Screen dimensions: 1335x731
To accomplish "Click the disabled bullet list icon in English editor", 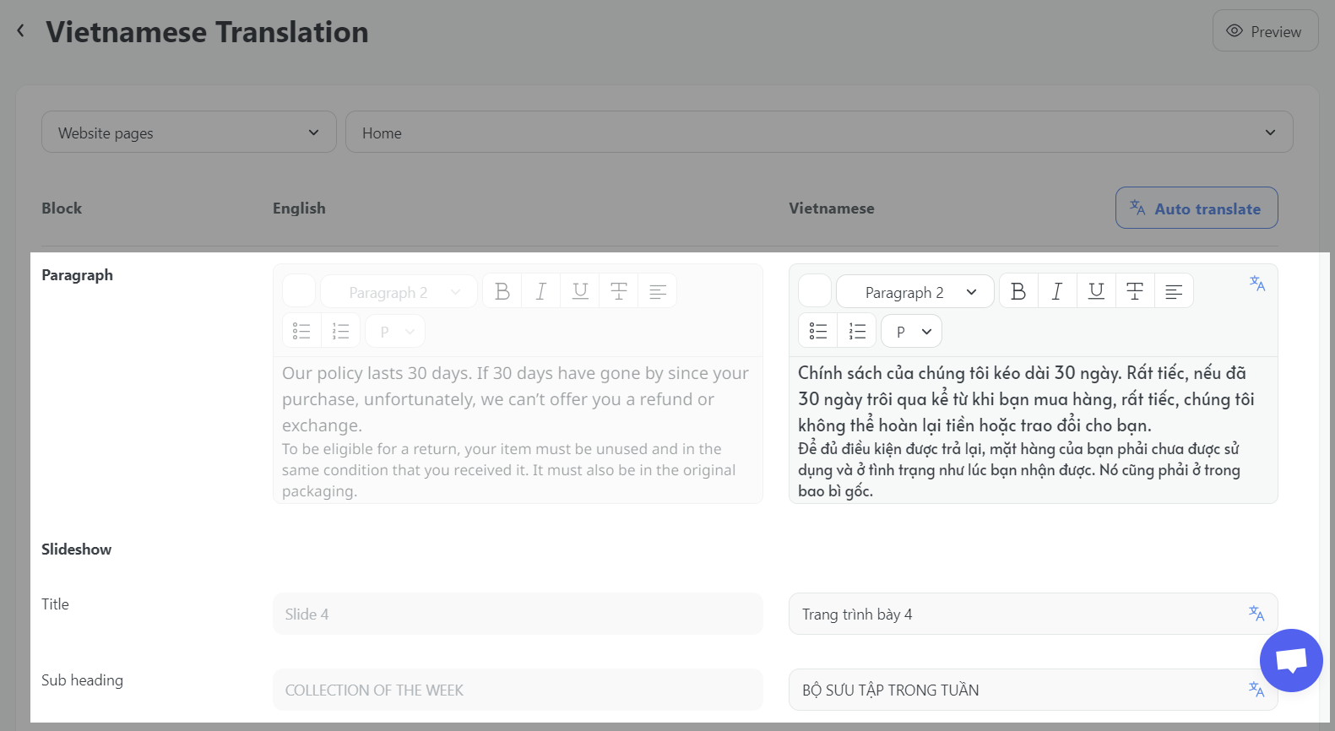I will pos(301,331).
